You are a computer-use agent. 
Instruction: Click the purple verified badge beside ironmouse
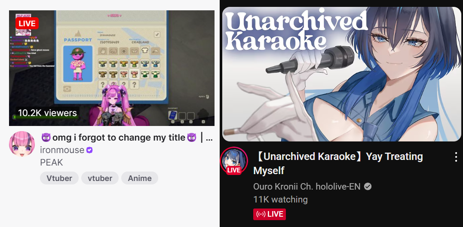89,150
